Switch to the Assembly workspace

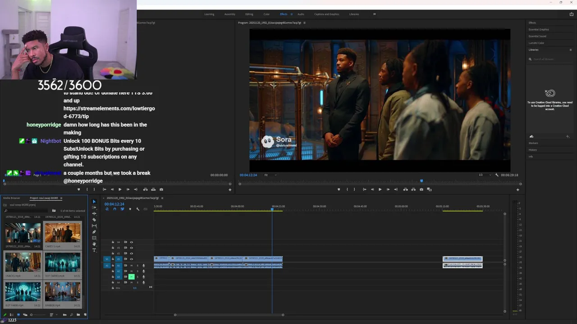[230, 14]
